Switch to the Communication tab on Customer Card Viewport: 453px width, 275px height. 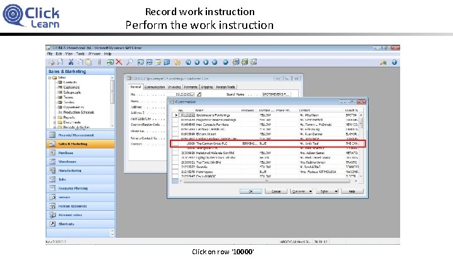[155, 87]
